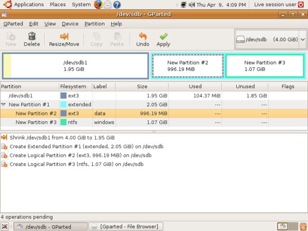The width and height of the screenshot is (308, 231).
Task: Open the Applications menu
Action: coord(29,4)
